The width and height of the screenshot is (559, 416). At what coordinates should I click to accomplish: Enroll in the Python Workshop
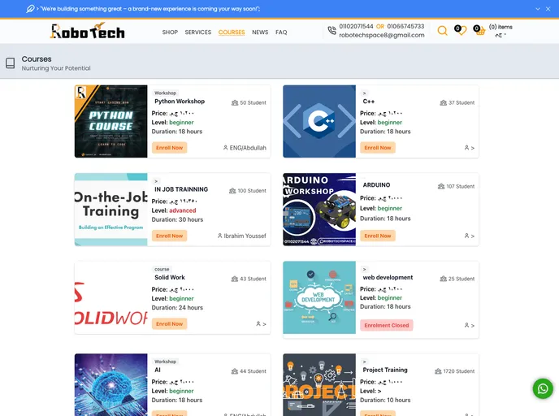point(169,148)
